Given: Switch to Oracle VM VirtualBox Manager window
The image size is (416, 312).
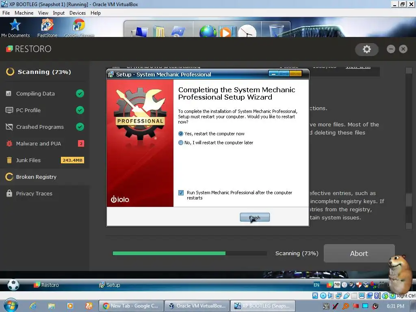Looking at the screenshot, I should tap(197, 306).
